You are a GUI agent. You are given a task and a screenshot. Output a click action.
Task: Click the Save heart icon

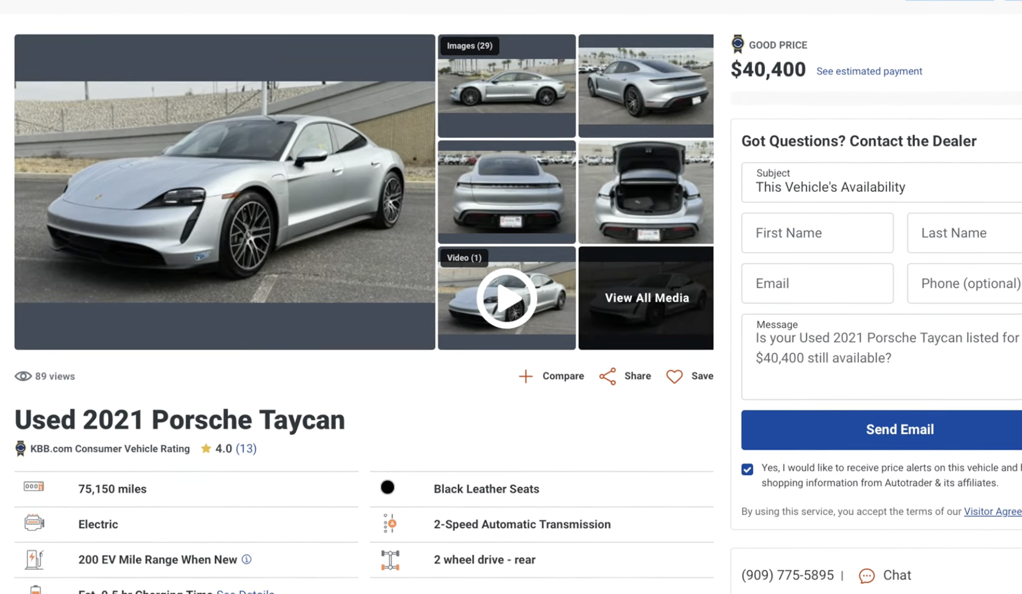(674, 376)
